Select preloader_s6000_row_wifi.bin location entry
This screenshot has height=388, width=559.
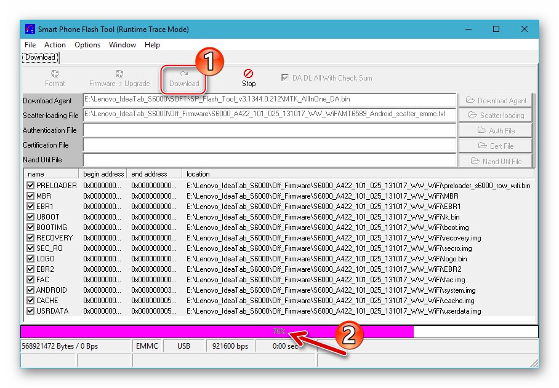(x=358, y=186)
